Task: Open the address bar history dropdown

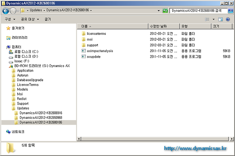Action: point(159,11)
